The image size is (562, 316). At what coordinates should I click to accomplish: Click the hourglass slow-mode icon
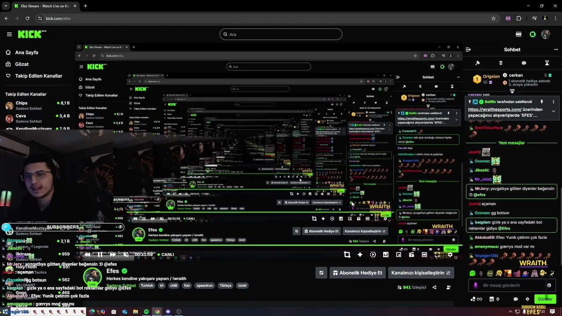pos(547,63)
